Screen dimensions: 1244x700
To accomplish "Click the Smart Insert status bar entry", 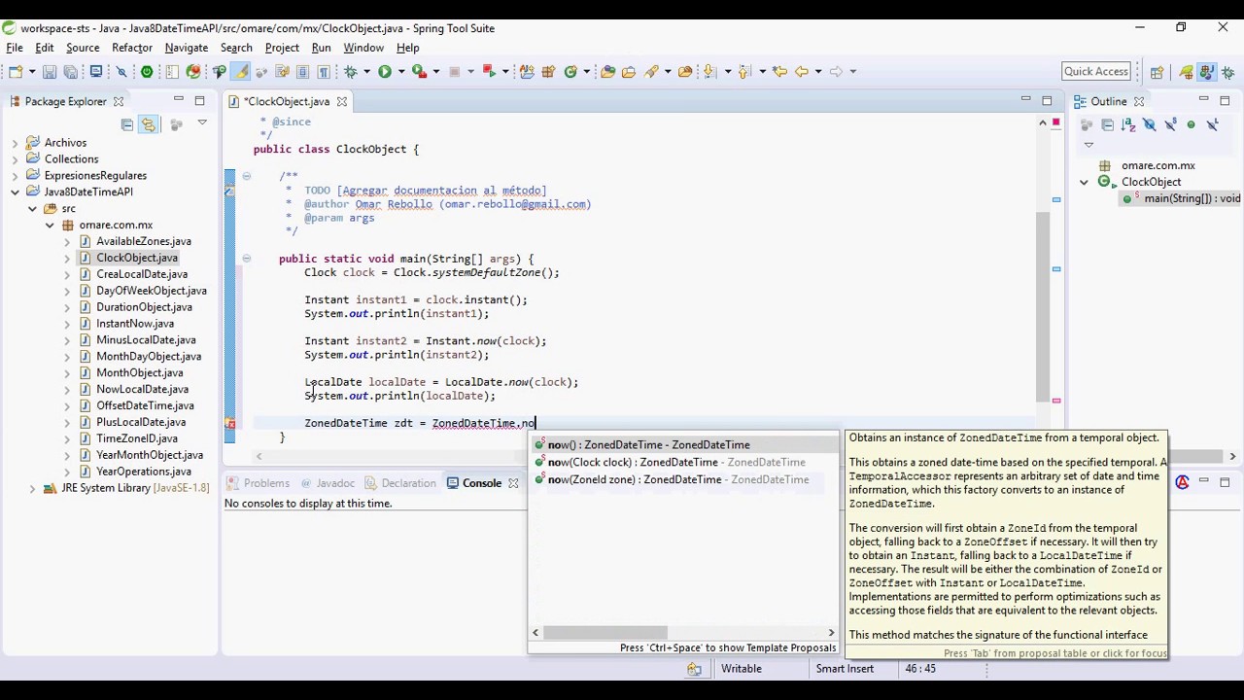I will [845, 669].
